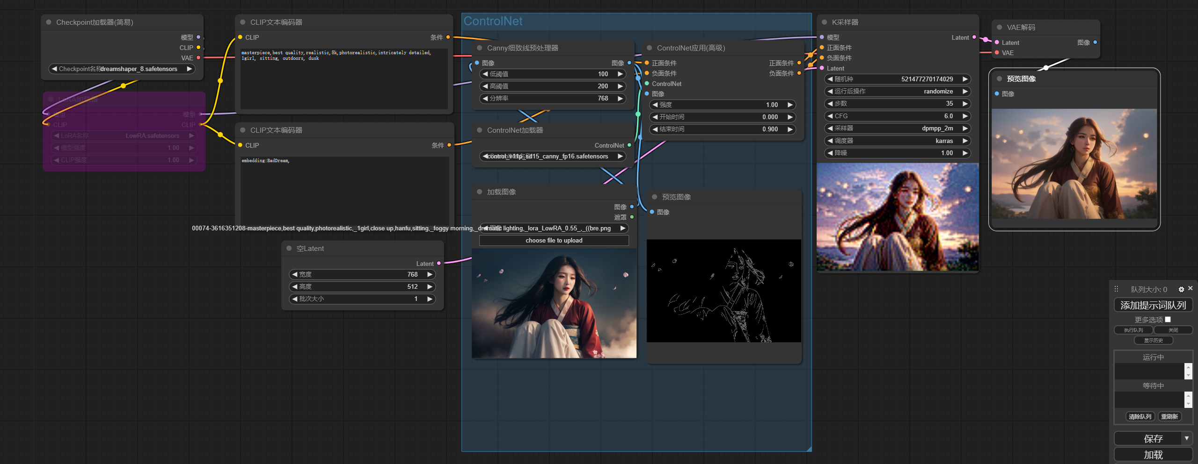Image resolution: width=1198 pixels, height=464 pixels.
Task: Click the positive prompt text box containing masterpiece
Action: click(x=344, y=79)
